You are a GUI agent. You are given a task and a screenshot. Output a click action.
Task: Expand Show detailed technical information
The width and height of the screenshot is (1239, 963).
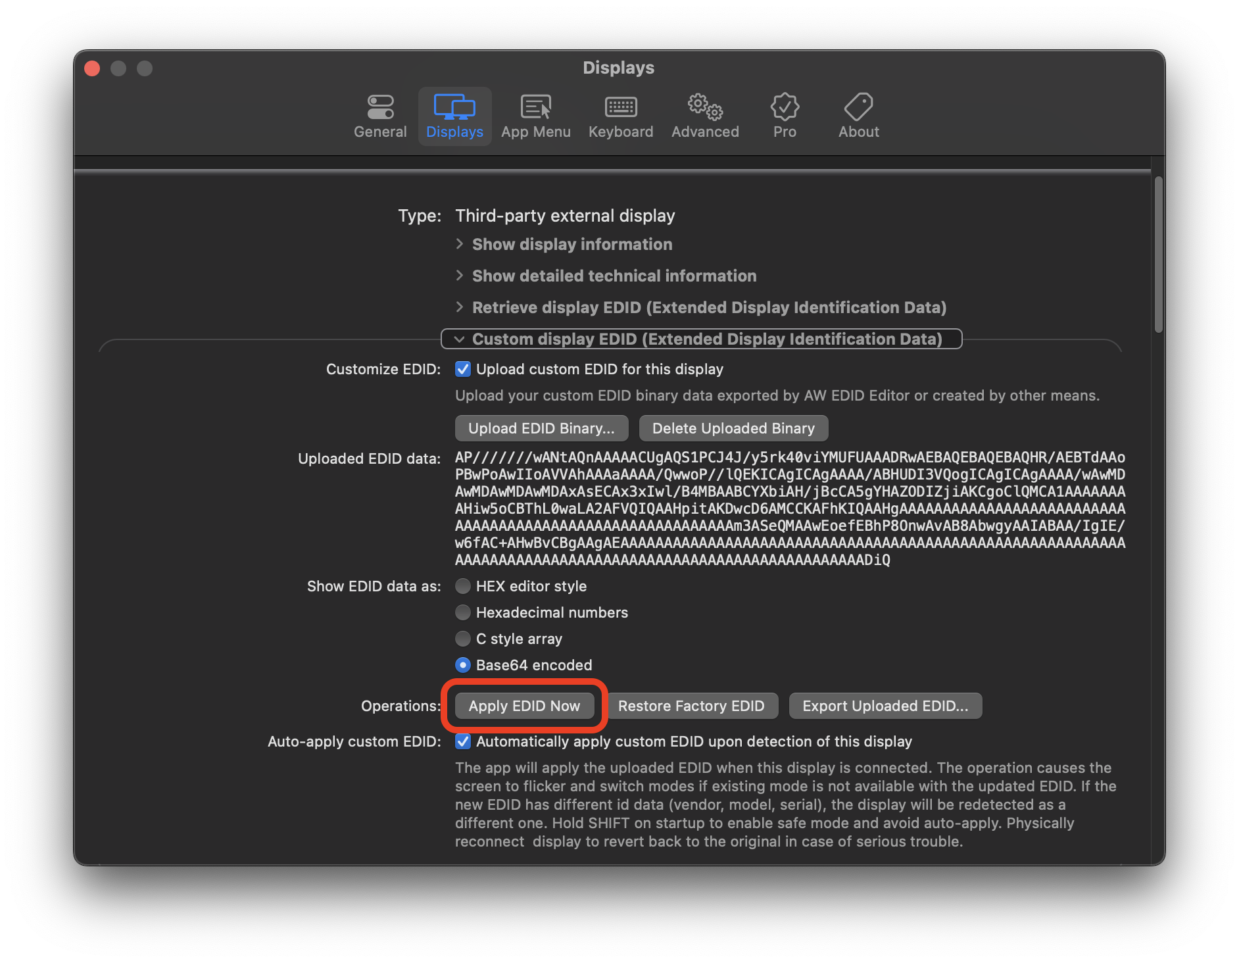[613, 276]
